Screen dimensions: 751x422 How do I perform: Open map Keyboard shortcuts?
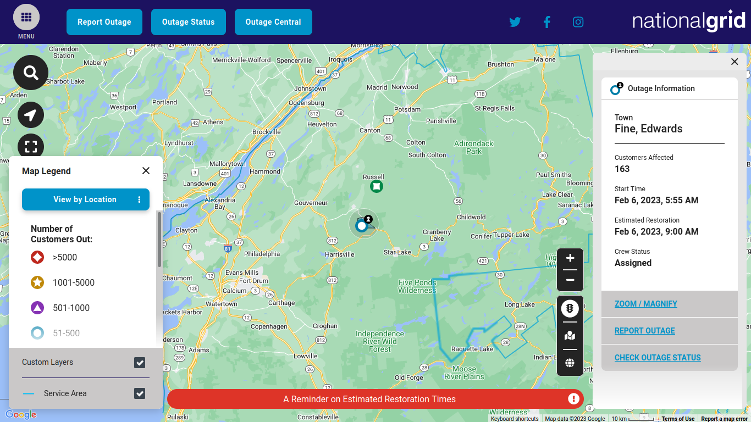[x=515, y=419]
